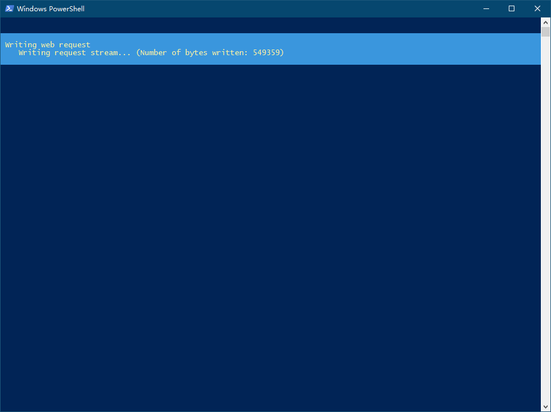Maximize the Windows PowerShell window

[x=512, y=8]
